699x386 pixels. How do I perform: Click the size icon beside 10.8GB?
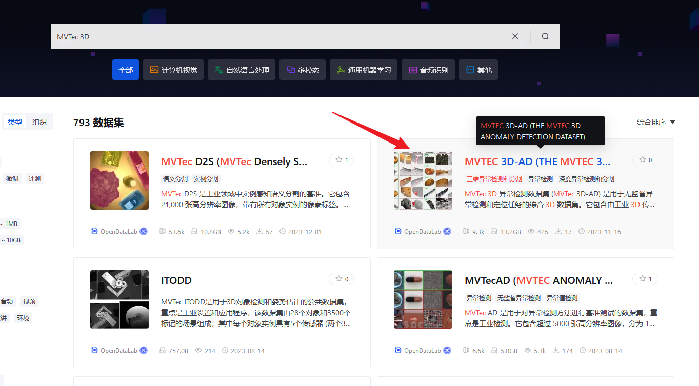tap(194, 232)
